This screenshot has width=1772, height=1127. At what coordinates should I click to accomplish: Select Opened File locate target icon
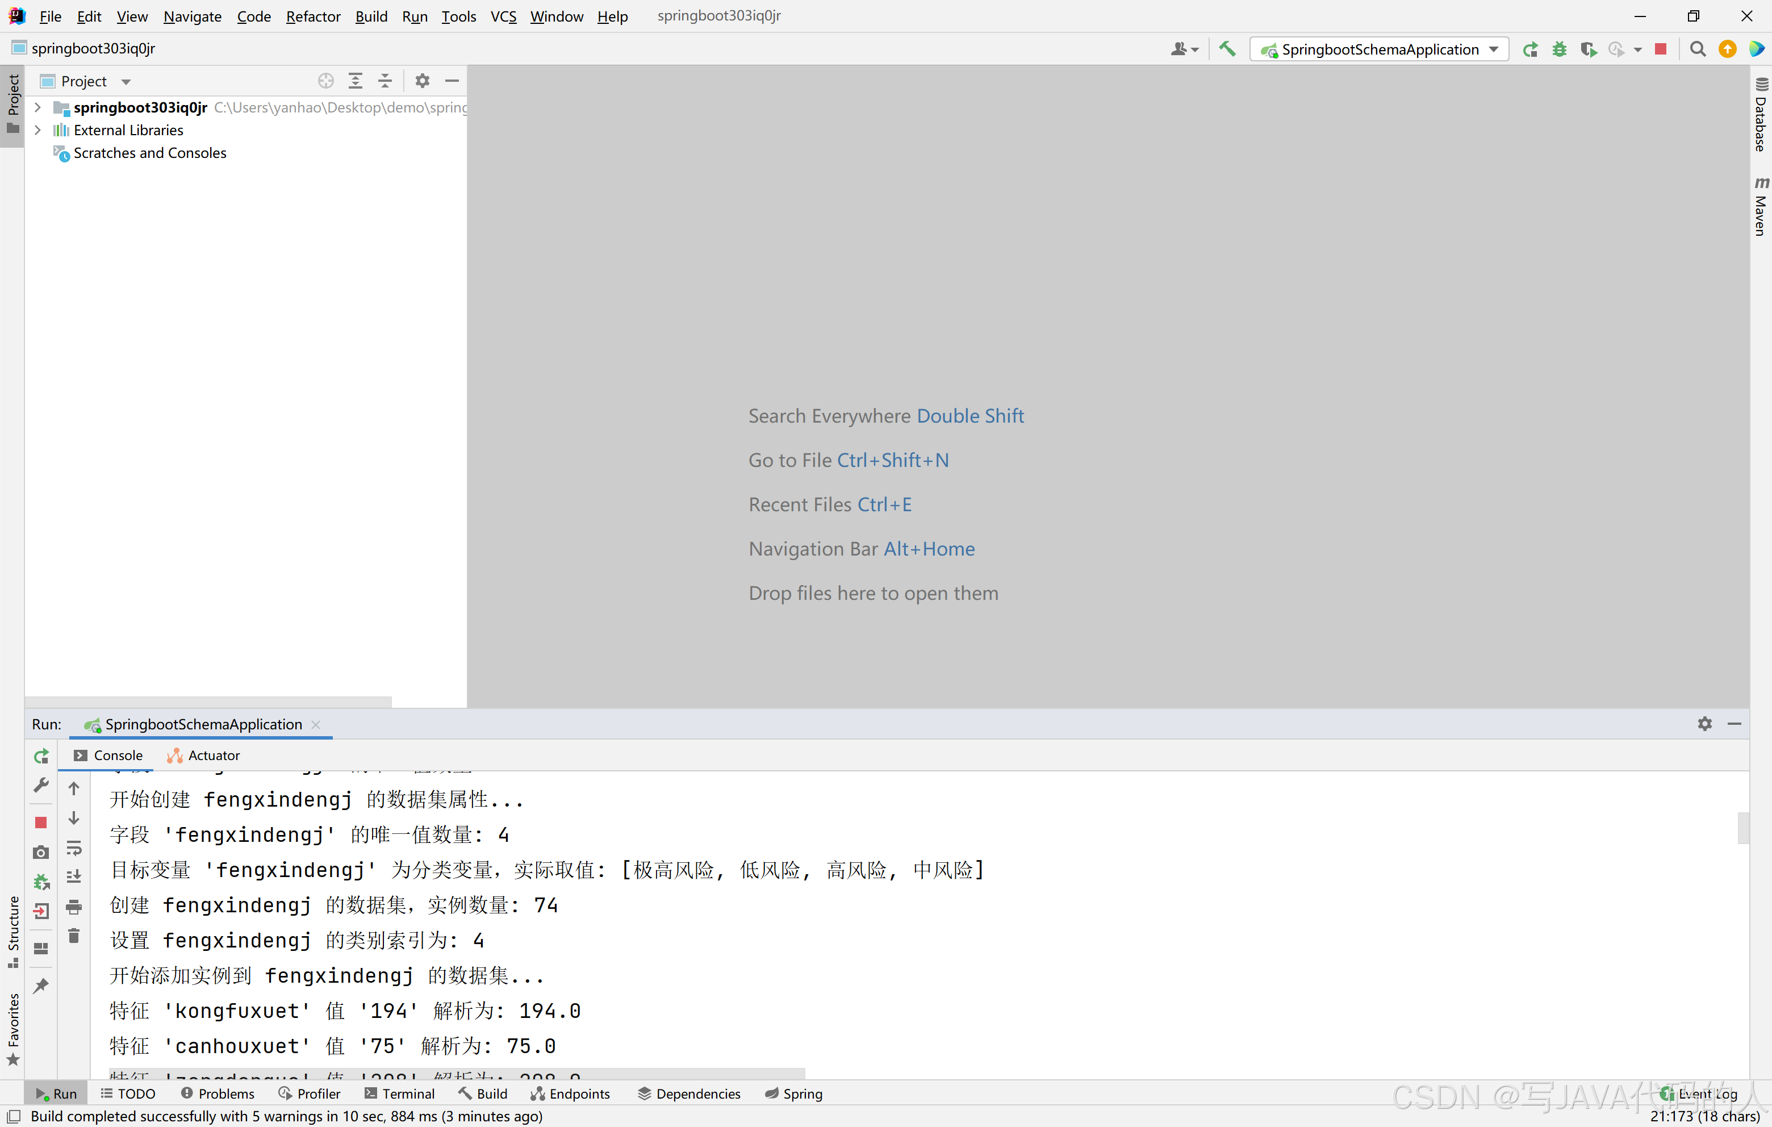click(326, 81)
